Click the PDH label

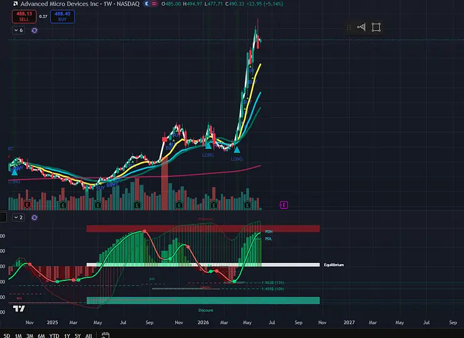[269, 232]
